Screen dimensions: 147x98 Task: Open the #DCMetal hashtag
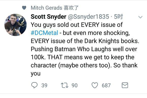pos(44,33)
